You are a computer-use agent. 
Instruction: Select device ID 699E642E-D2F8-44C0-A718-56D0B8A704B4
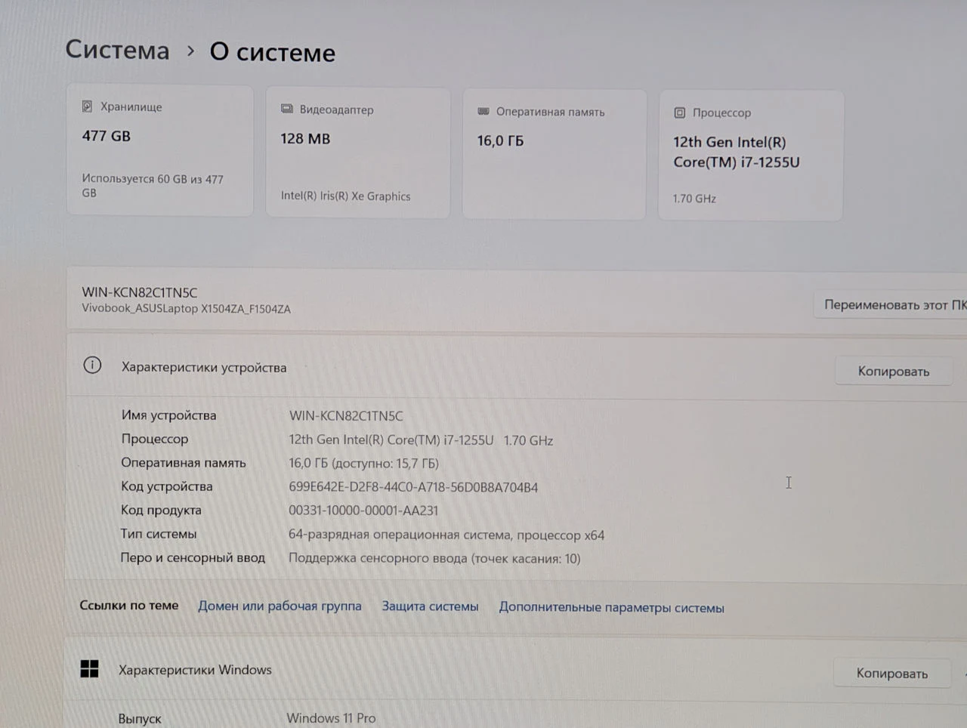[x=413, y=487]
